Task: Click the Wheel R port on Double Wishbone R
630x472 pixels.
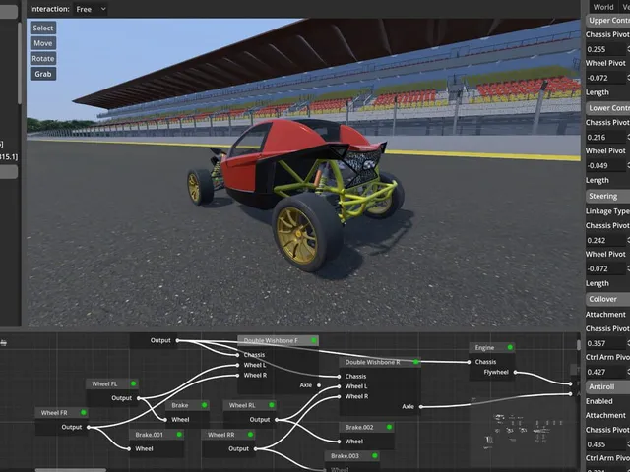Action: [340, 396]
